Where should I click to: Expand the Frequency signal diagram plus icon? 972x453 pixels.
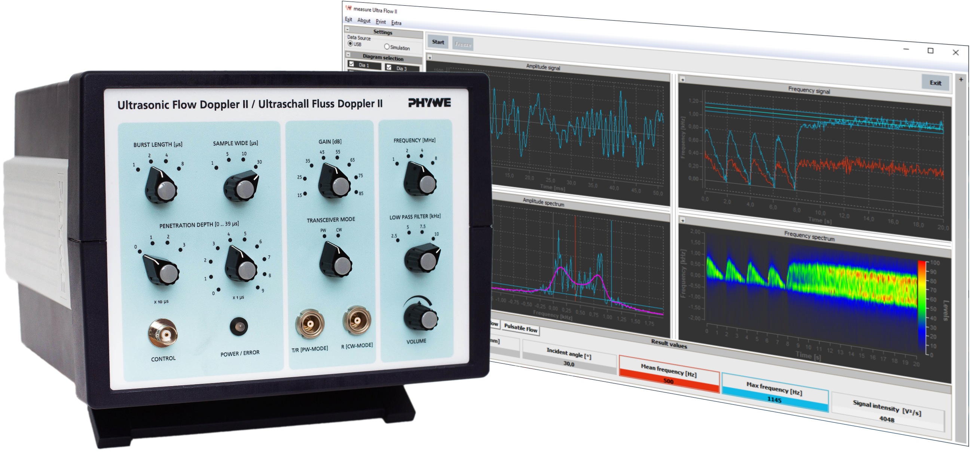tap(682, 80)
